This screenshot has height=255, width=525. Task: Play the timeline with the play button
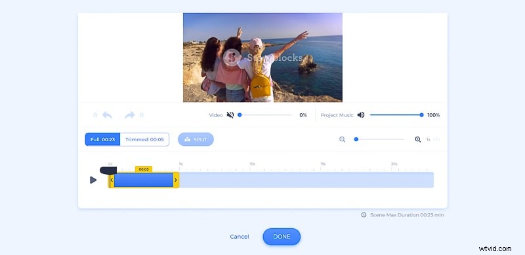point(93,180)
